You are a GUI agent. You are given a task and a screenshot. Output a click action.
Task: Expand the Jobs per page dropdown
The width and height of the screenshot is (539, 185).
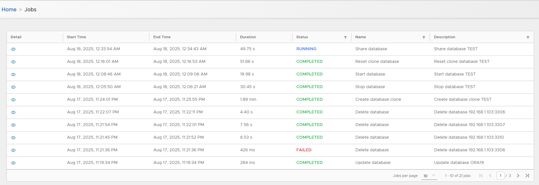click(x=429, y=176)
